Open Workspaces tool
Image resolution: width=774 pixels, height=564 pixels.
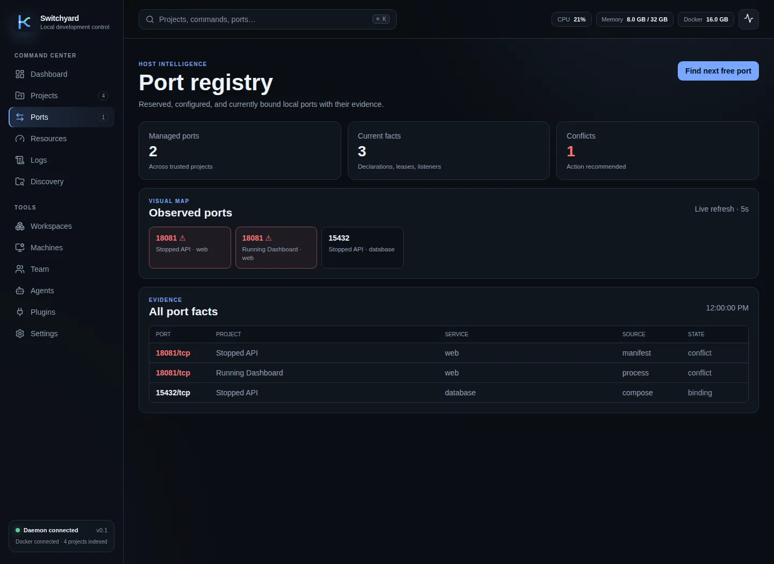pyautogui.click(x=62, y=226)
